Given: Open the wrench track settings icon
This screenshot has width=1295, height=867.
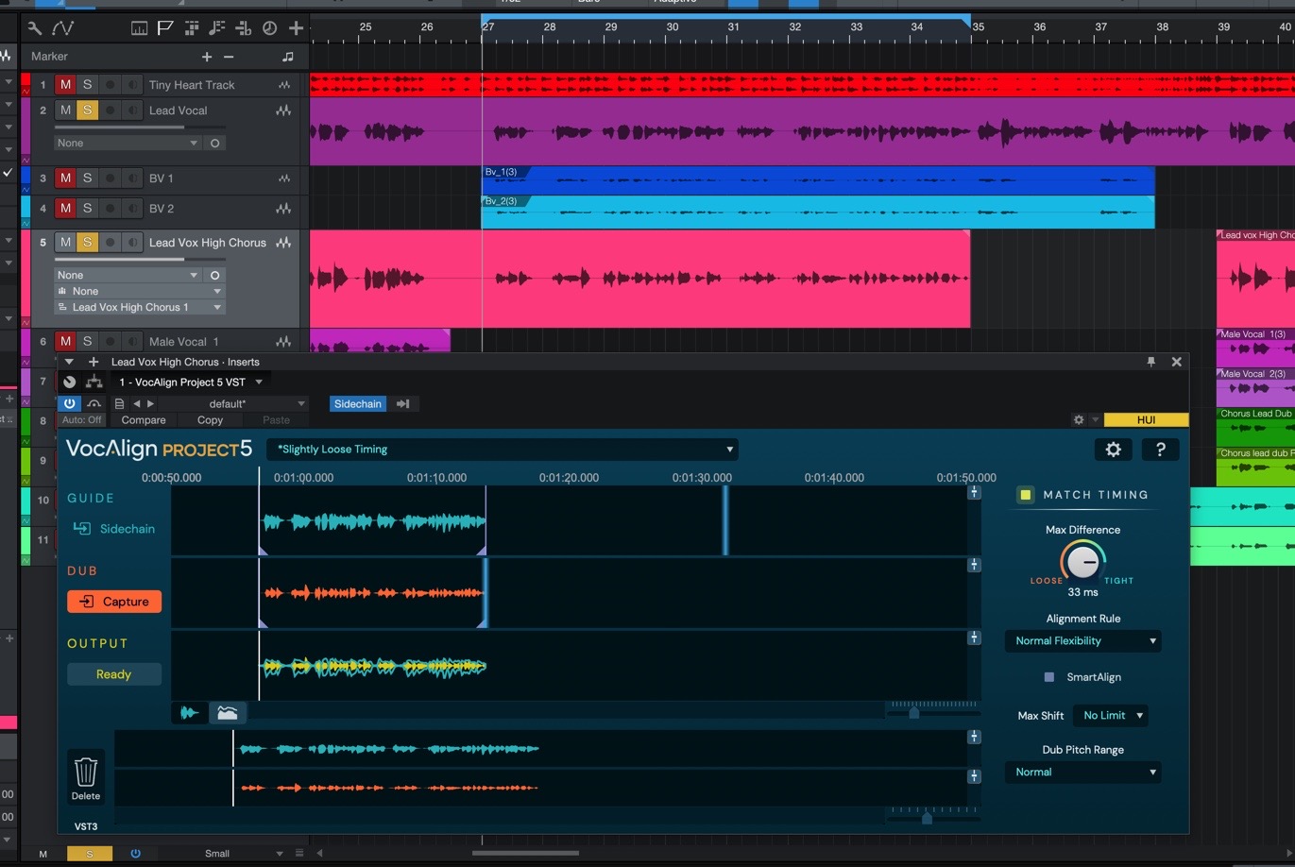Looking at the screenshot, I should pos(35,28).
